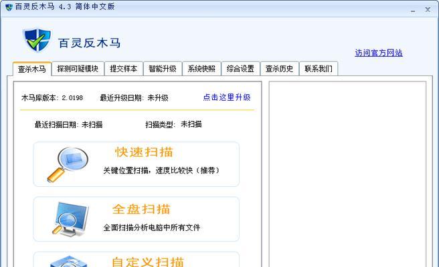Open the 探测可疑模块 tab
439x267 pixels.
click(78, 69)
